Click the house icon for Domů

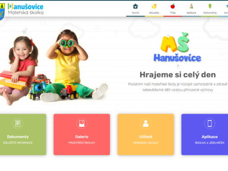click(135, 6)
